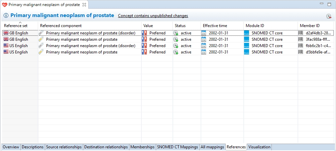This screenshot has width=336, height=151.
Task: Click the barcode member ID icon in first row
Action: click(301, 33)
